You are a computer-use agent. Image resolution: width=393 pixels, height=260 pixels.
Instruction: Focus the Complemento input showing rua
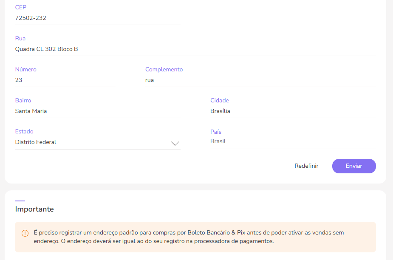(x=212, y=80)
